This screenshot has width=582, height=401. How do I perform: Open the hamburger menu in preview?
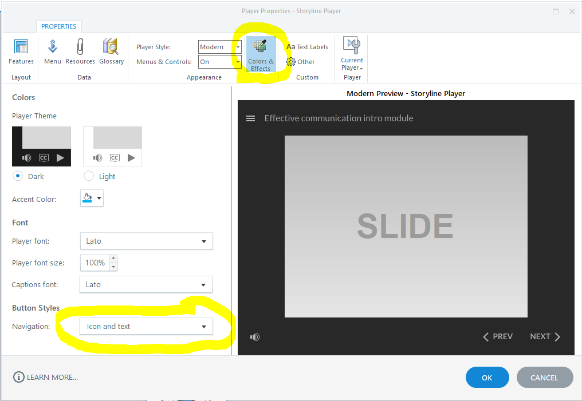250,118
